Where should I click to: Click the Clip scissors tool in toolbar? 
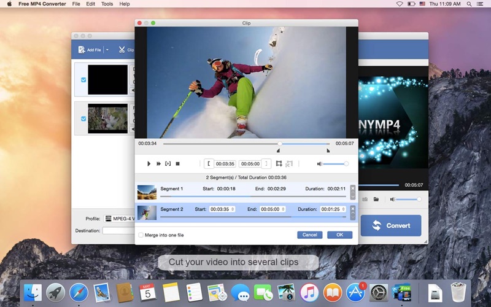click(126, 50)
